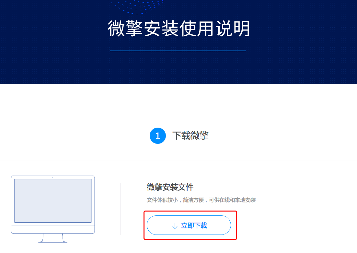Select the blue step 1 circle badge
The image size is (357, 253).
[x=157, y=136]
